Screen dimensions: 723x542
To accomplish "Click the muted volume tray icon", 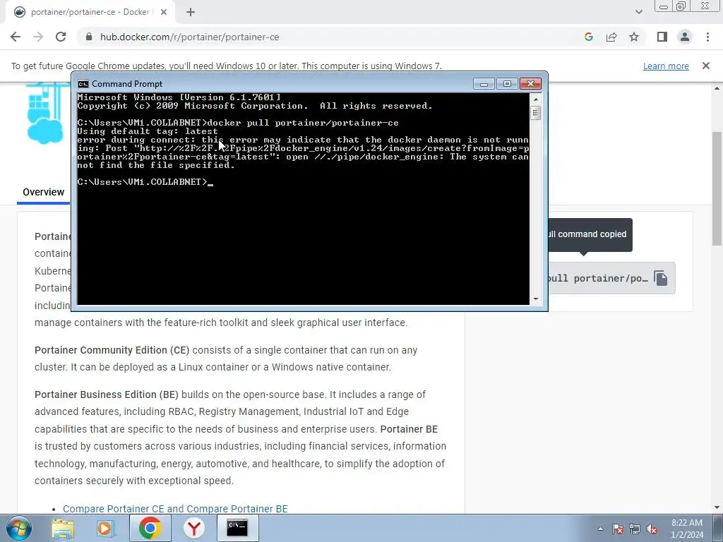I will point(652,529).
